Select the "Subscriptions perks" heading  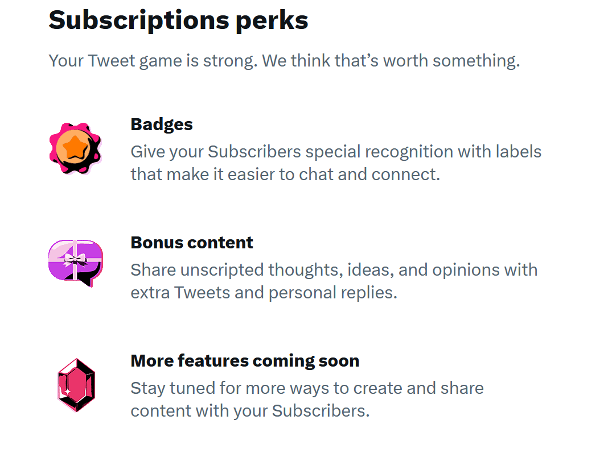tap(178, 20)
